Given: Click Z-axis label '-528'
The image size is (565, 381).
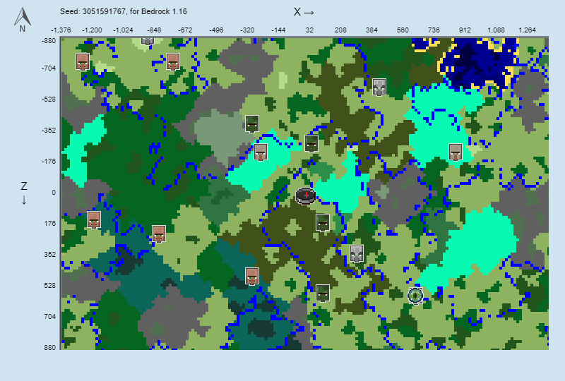Looking at the screenshot, I should pyautogui.click(x=49, y=99).
